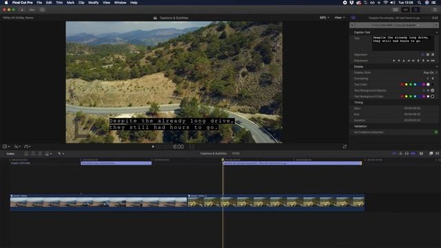Open transitions browser icon in timeline

click(438, 154)
